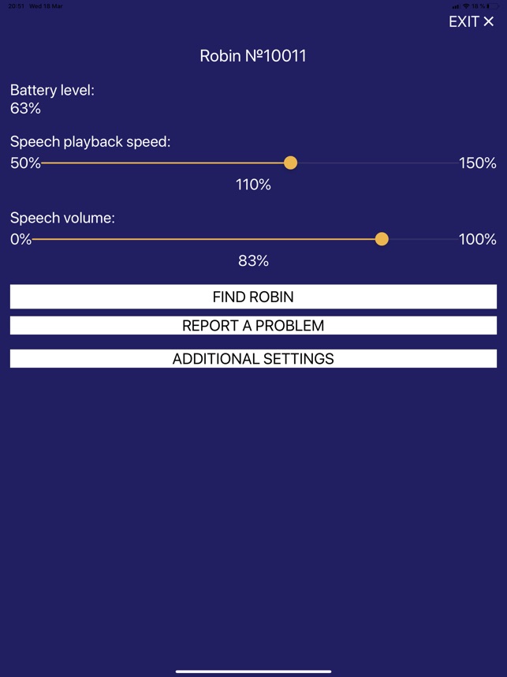507x677 pixels.
Task: Select the 150% maximum speed label
Action: (478, 163)
